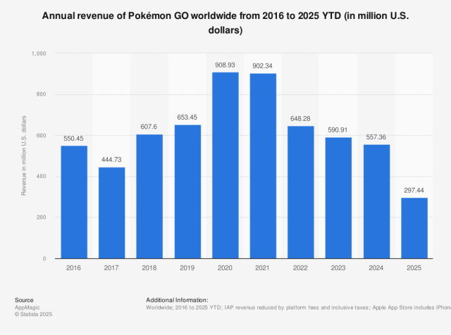Click the 2023 x-axis label
Image resolution: width=451 pixels, height=335 pixels.
pos(338,268)
